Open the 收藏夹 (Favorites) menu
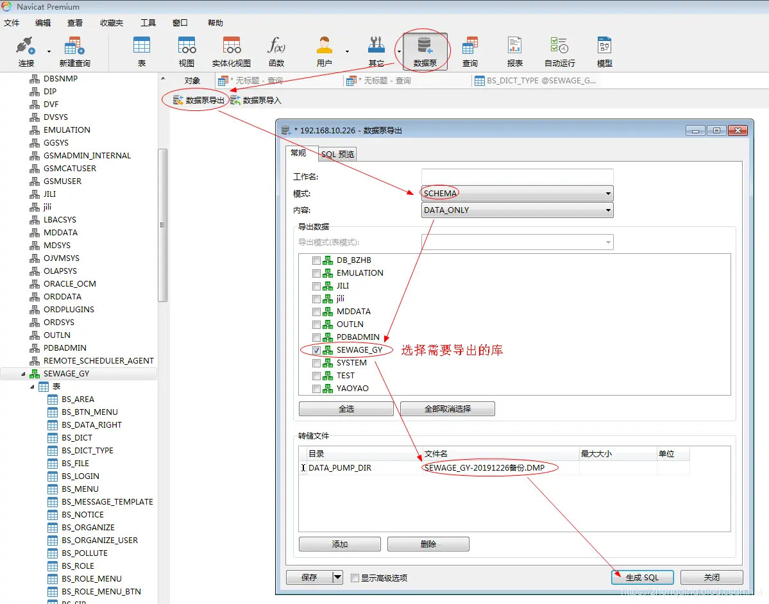769x604 pixels. point(112,22)
